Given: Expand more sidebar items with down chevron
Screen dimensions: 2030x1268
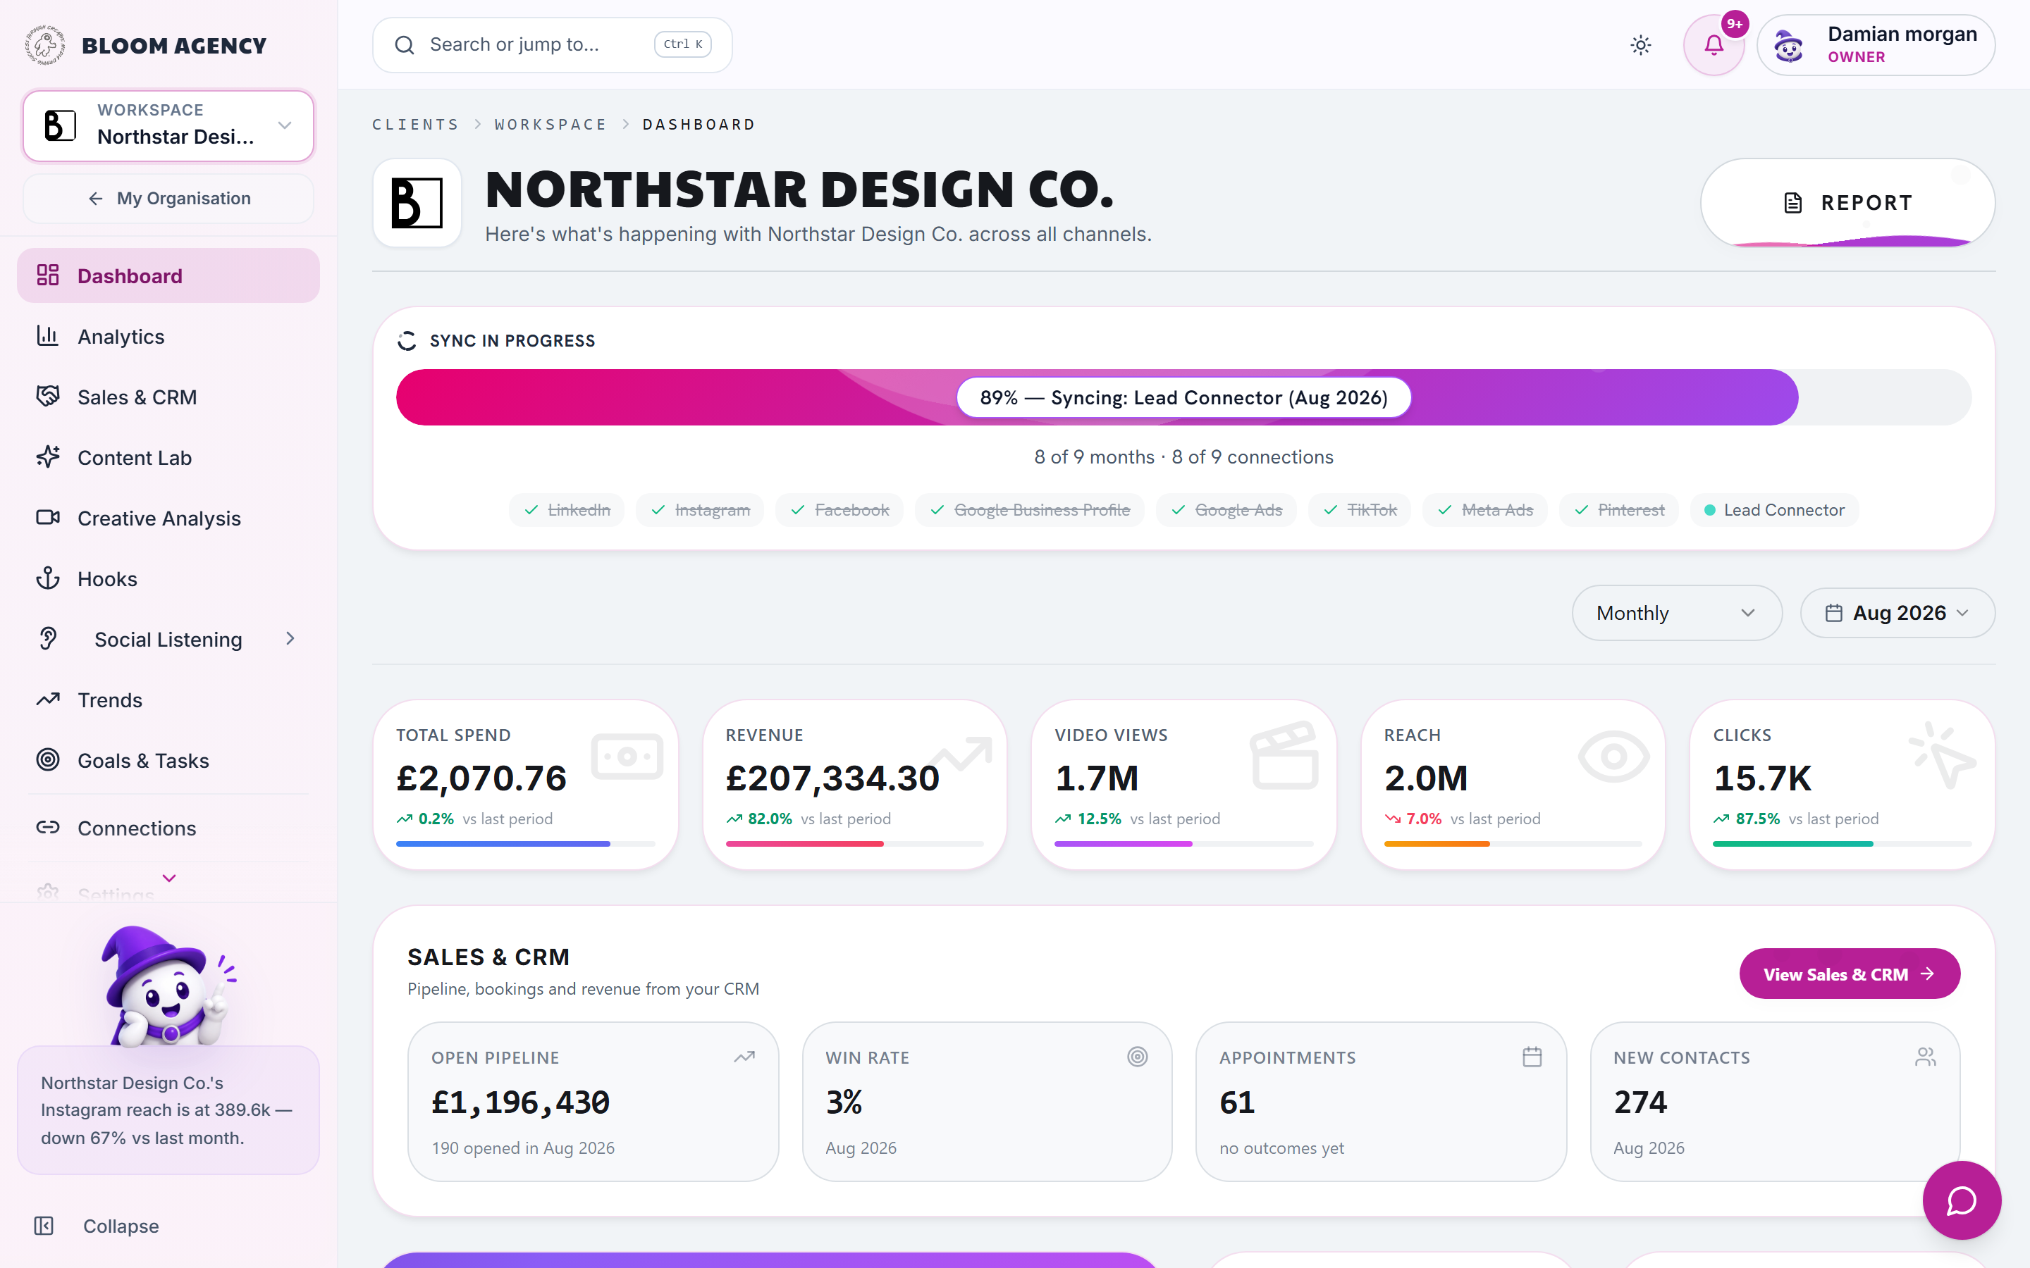Looking at the screenshot, I should 169,878.
